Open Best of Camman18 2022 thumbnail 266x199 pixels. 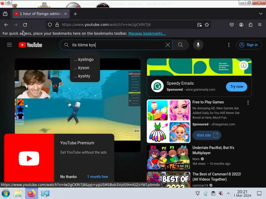click(168, 180)
